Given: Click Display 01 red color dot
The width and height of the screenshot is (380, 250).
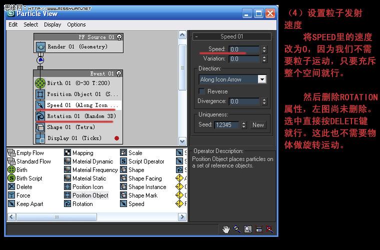Looking at the screenshot, I should [116, 138].
